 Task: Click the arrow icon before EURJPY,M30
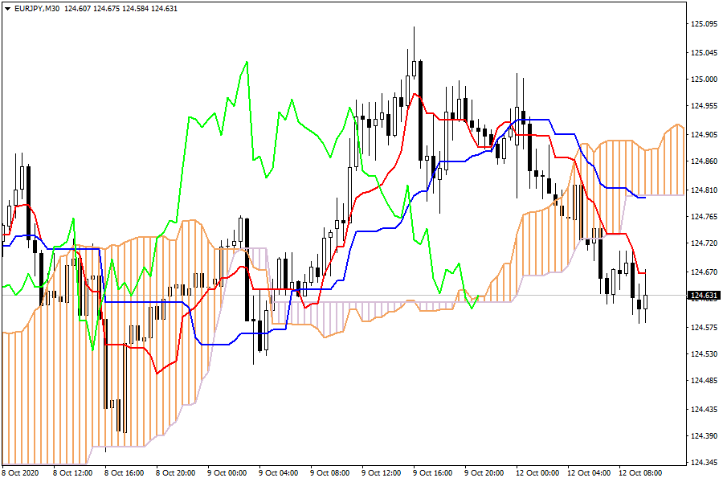click(x=7, y=7)
